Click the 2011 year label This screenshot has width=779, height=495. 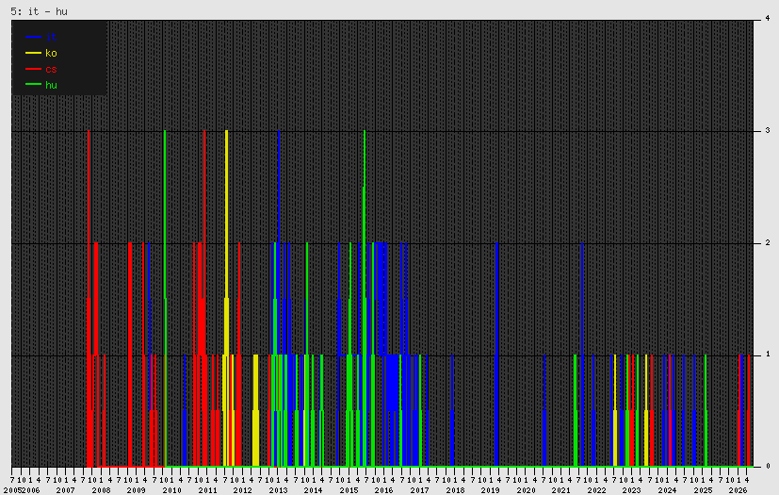click(x=207, y=490)
